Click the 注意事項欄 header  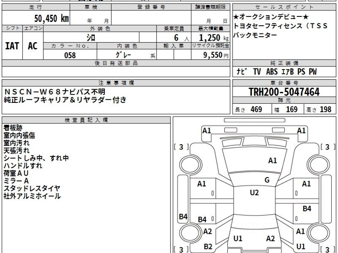tap(116, 83)
